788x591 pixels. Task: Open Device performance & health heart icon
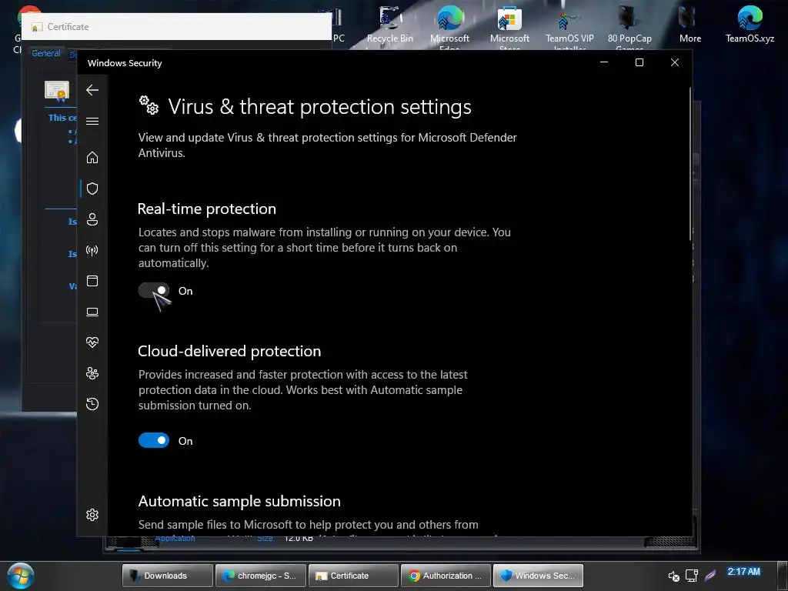pos(92,342)
